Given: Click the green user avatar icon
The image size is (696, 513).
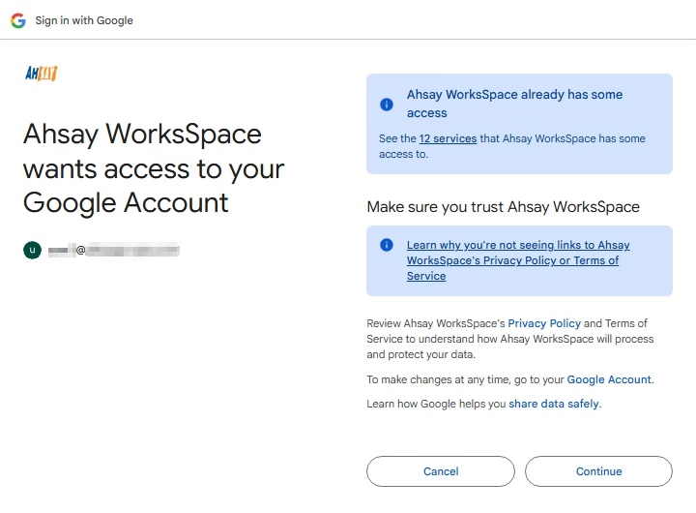Looking at the screenshot, I should coord(33,250).
